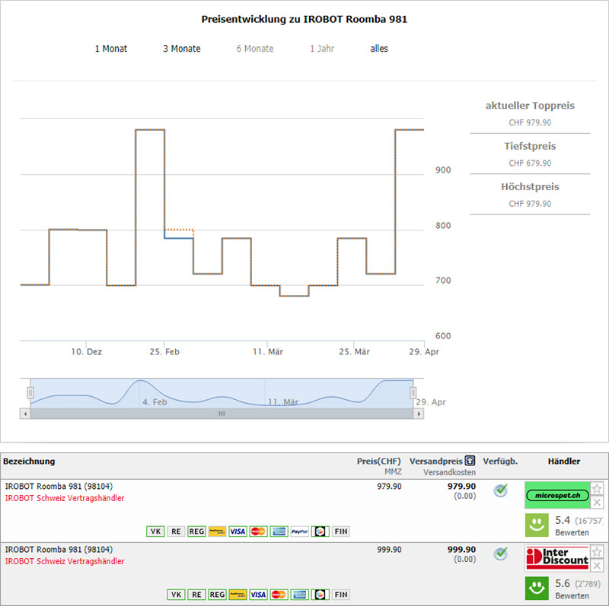The height and width of the screenshot is (606, 609).
Task: Sort offers by Preis(CHF) column header
Action: [x=378, y=462]
